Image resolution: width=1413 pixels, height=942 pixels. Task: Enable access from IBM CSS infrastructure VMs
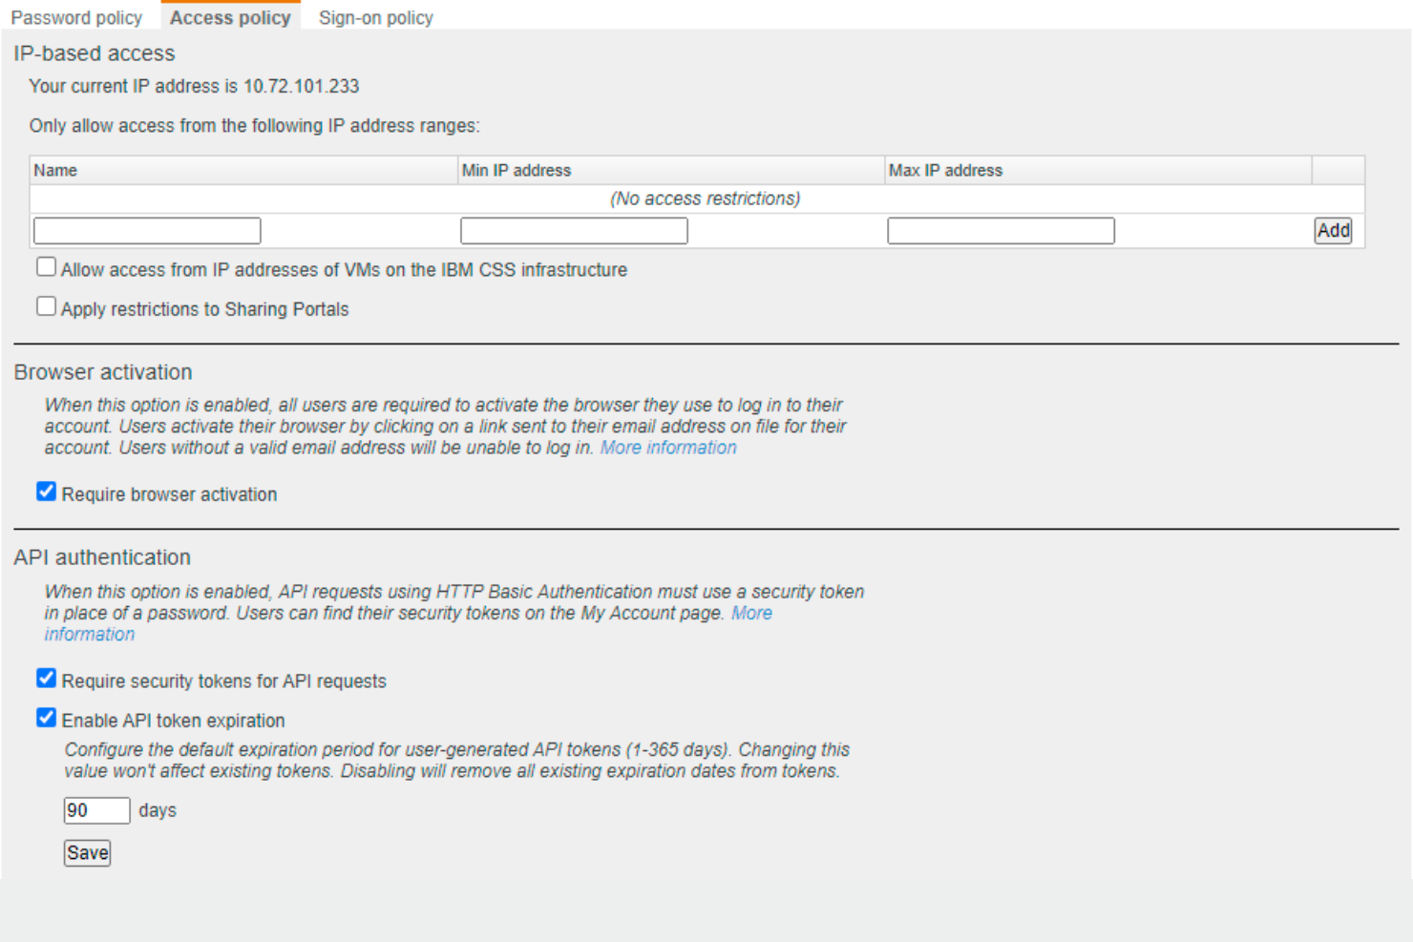46,266
